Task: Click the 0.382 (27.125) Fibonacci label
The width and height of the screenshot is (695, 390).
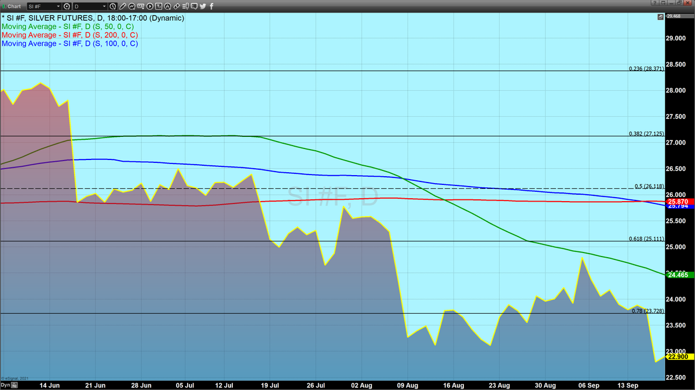Action: 646,133
